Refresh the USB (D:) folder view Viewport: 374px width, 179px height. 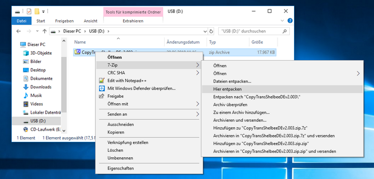pyautogui.click(x=211, y=31)
